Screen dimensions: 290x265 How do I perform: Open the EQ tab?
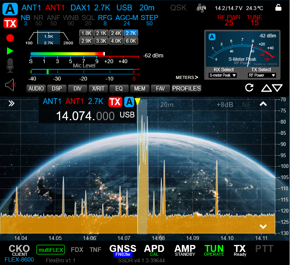pyautogui.click(x=119, y=89)
